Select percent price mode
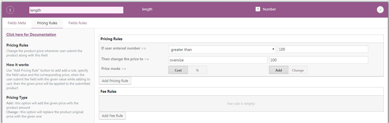 [x=197, y=70]
